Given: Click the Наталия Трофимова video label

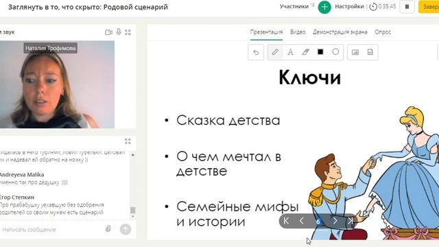Looking at the screenshot, I should click(50, 48).
